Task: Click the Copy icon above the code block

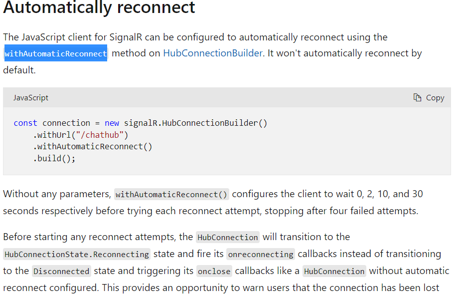Action: click(x=419, y=97)
